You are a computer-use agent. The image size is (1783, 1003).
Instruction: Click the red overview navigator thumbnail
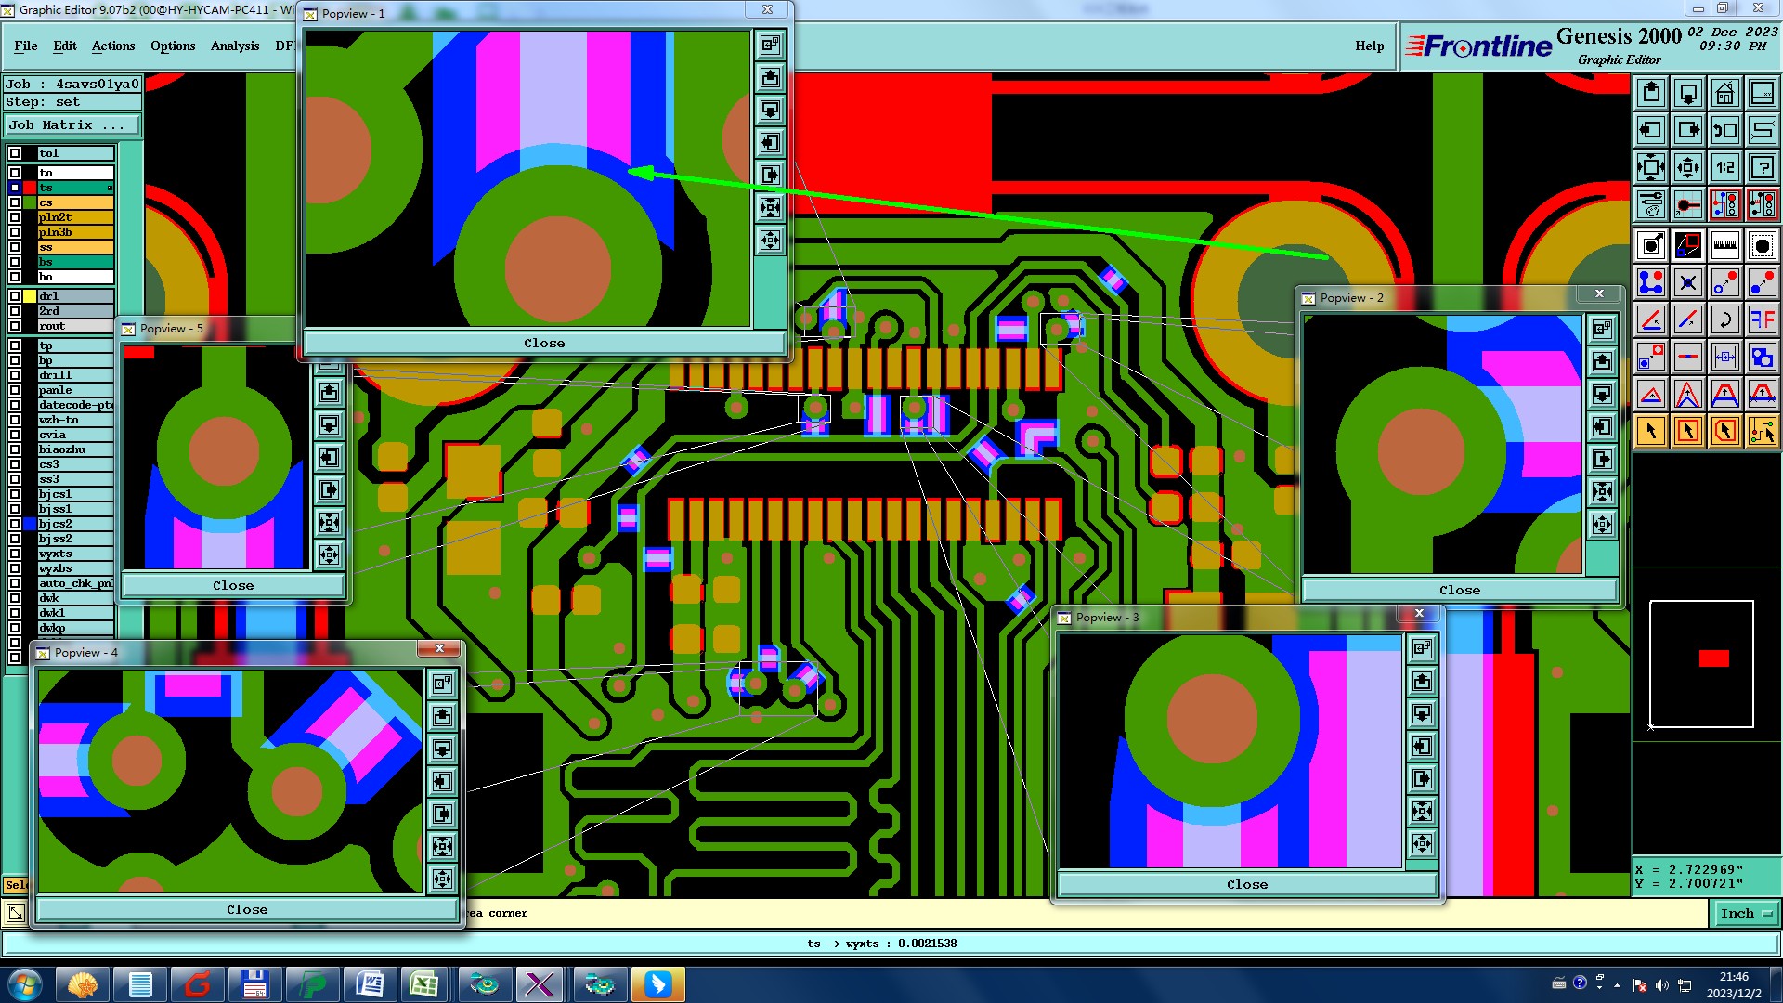click(1713, 658)
